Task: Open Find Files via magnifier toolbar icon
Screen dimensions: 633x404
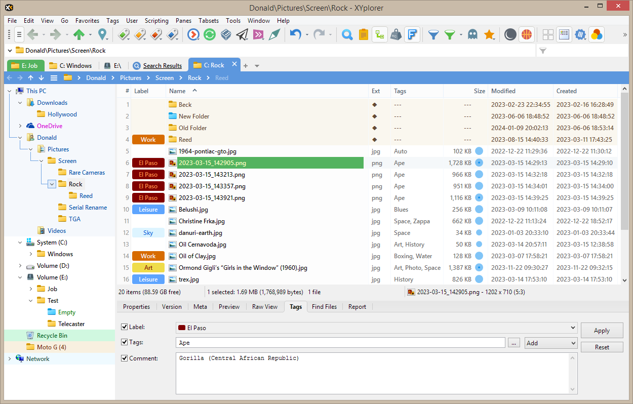Action: (x=347, y=34)
